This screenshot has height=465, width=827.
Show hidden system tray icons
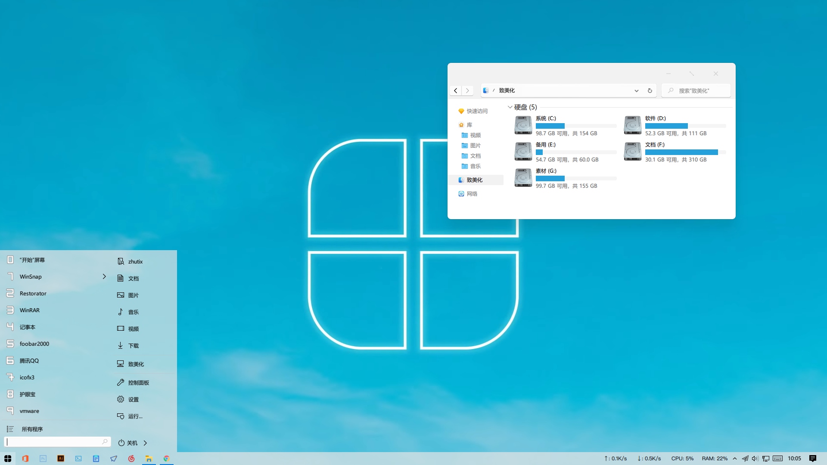tap(735, 459)
